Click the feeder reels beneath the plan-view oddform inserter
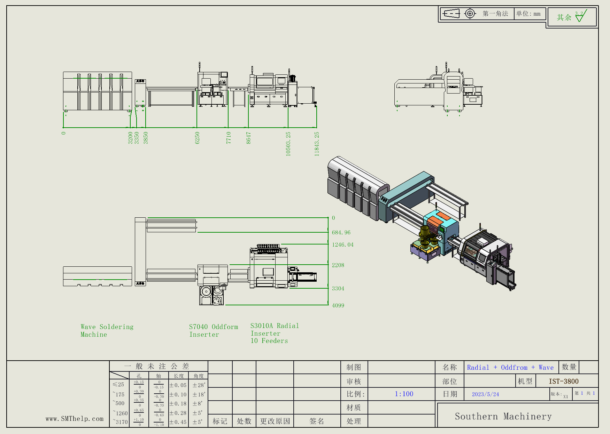610x434 pixels. tap(211, 296)
